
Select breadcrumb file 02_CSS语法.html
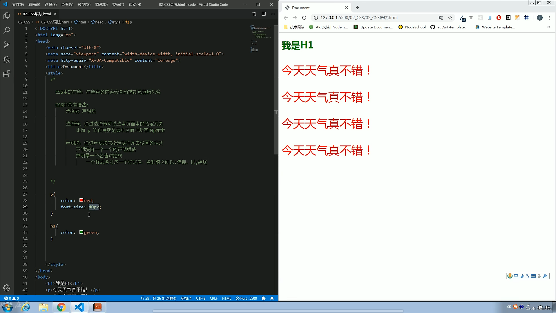[x=53, y=22]
